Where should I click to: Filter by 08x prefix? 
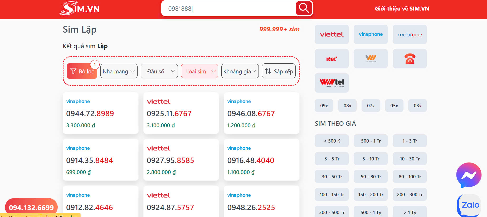347,105
